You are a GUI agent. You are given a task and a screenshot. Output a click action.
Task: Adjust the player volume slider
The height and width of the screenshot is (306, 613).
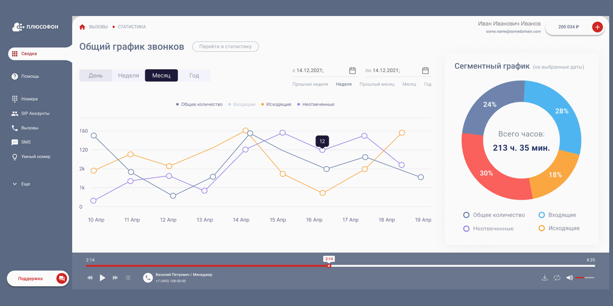coord(585,278)
